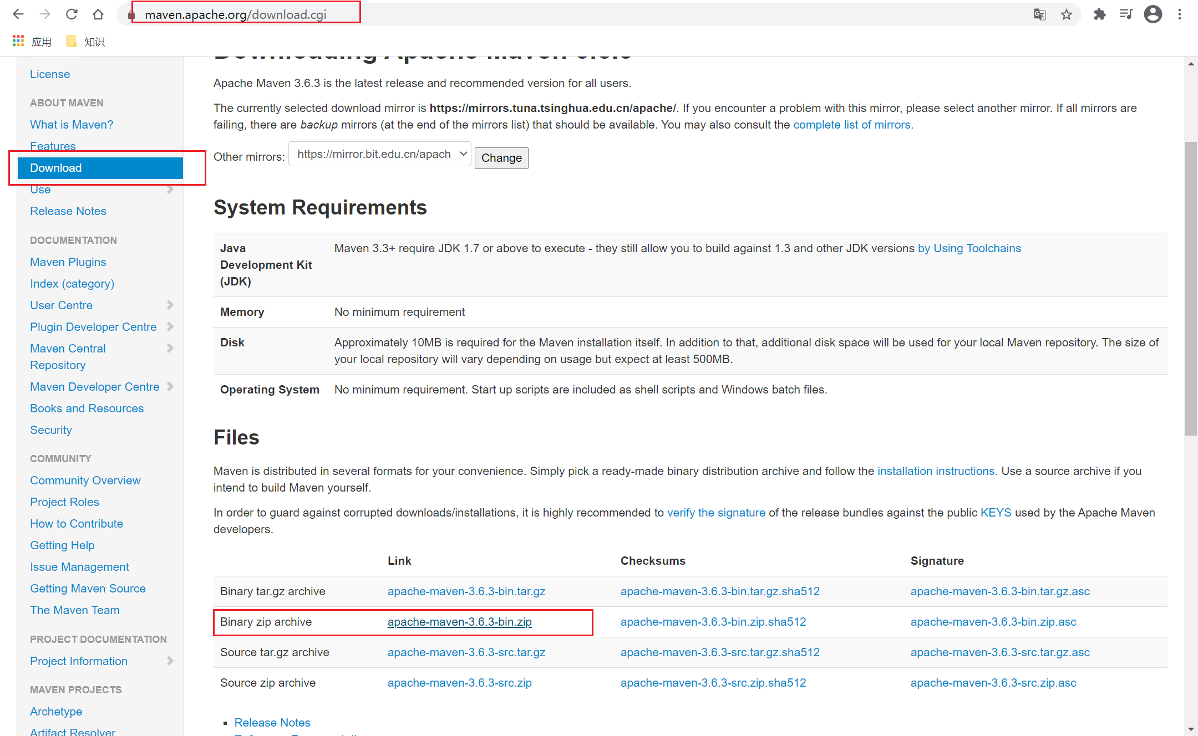Expand the Plugin Developer Centre arrow
The height and width of the screenshot is (736, 1198).
170,326
